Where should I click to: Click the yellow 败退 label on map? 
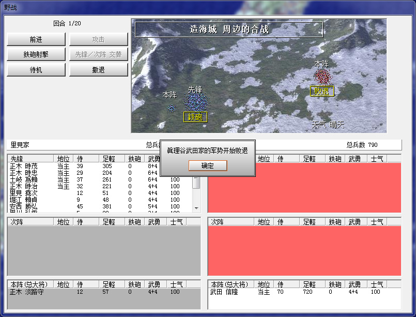[x=322, y=92]
